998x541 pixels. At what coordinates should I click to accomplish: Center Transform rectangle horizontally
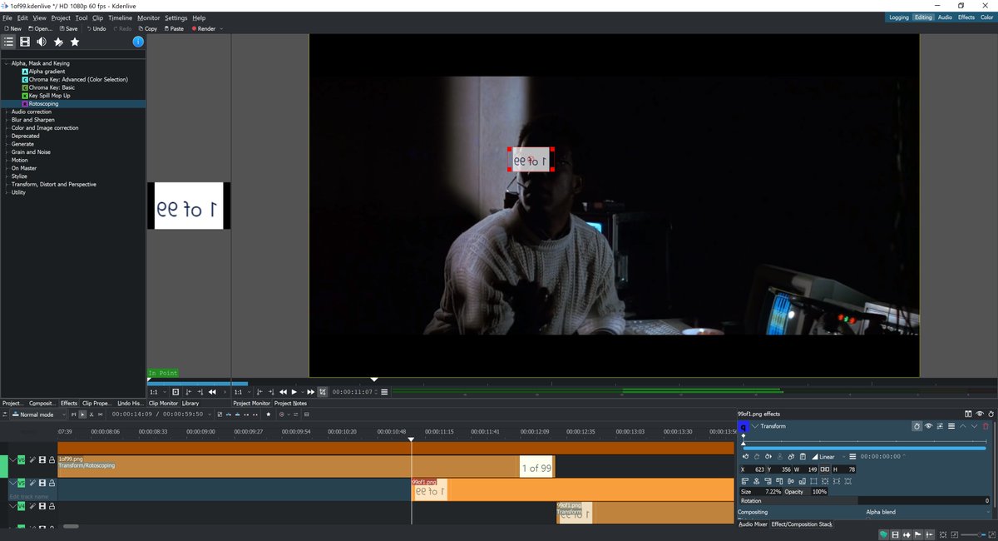click(757, 481)
